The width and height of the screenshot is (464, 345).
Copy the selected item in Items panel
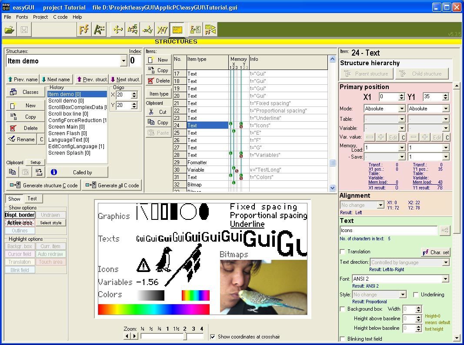[158, 70]
